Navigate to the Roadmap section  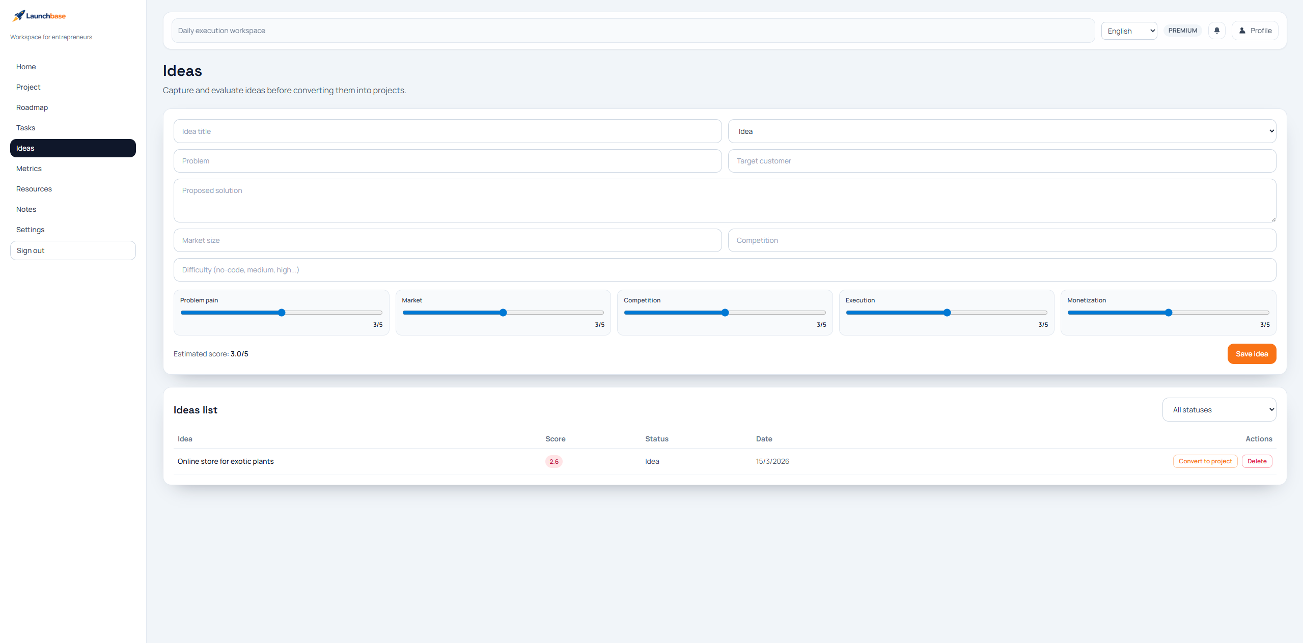pyautogui.click(x=32, y=107)
